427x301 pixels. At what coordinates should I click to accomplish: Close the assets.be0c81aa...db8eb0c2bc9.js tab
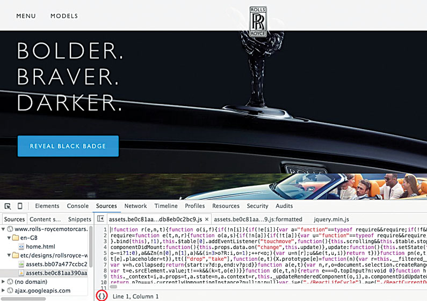(207, 219)
